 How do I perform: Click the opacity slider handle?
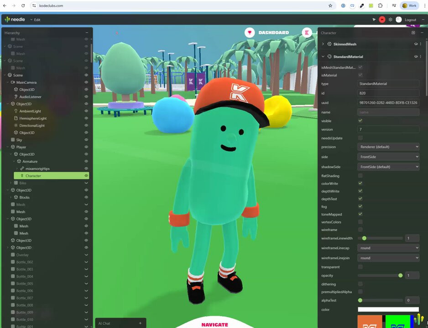(x=401, y=276)
